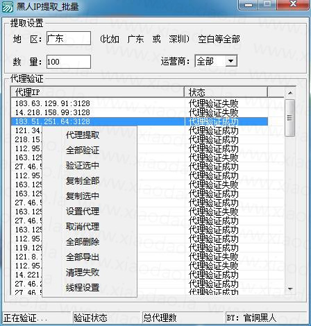Click 复制选中 in the context menu

tap(83, 196)
